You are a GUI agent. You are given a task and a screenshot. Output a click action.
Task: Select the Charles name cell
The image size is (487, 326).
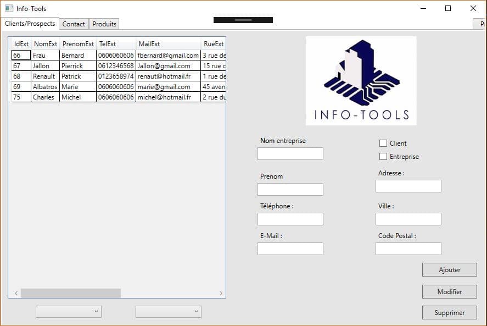(46, 97)
